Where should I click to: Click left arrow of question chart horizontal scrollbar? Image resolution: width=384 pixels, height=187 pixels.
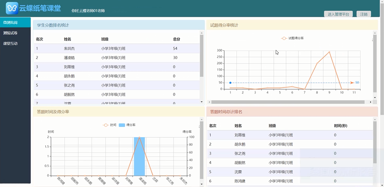209,102
